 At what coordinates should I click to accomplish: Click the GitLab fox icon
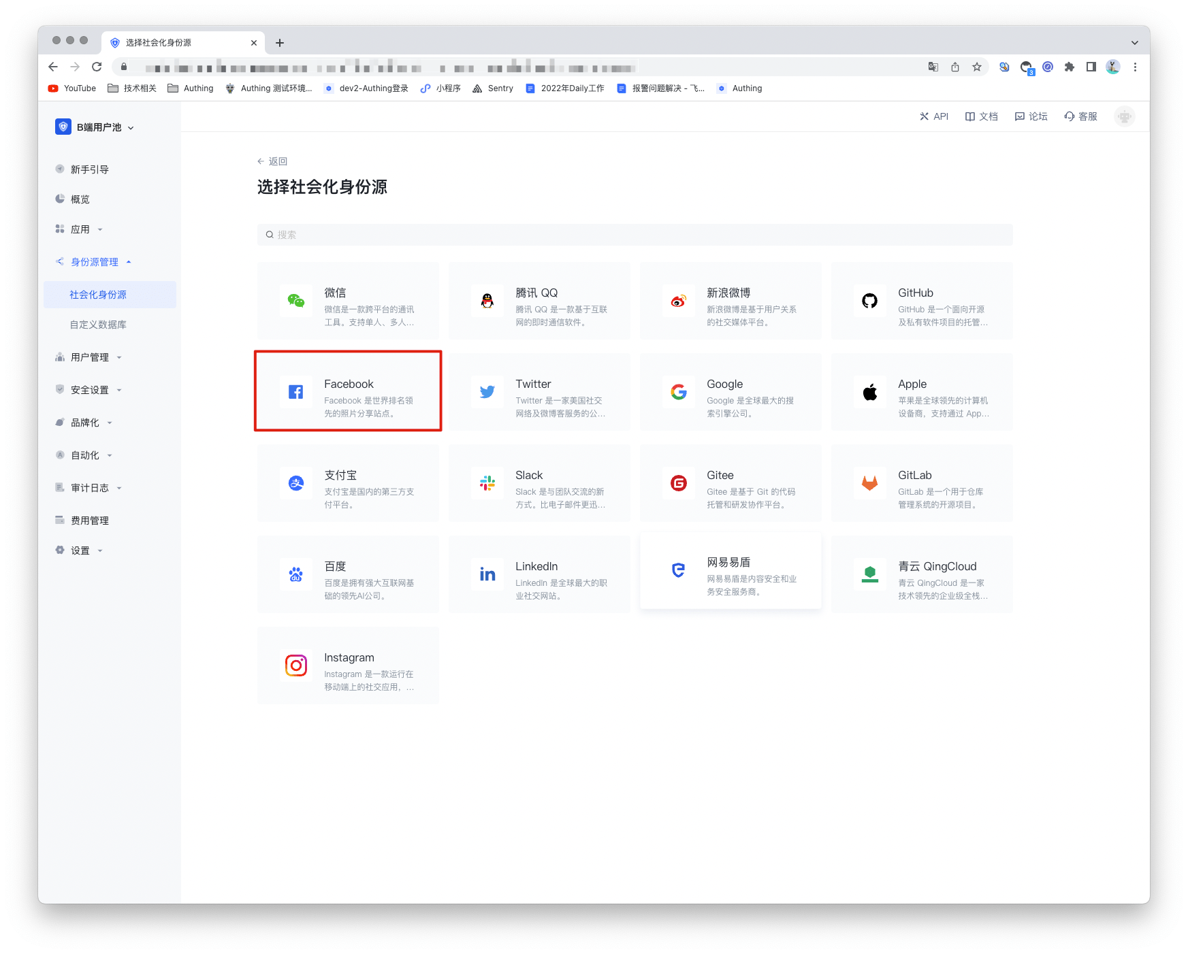[x=869, y=483]
